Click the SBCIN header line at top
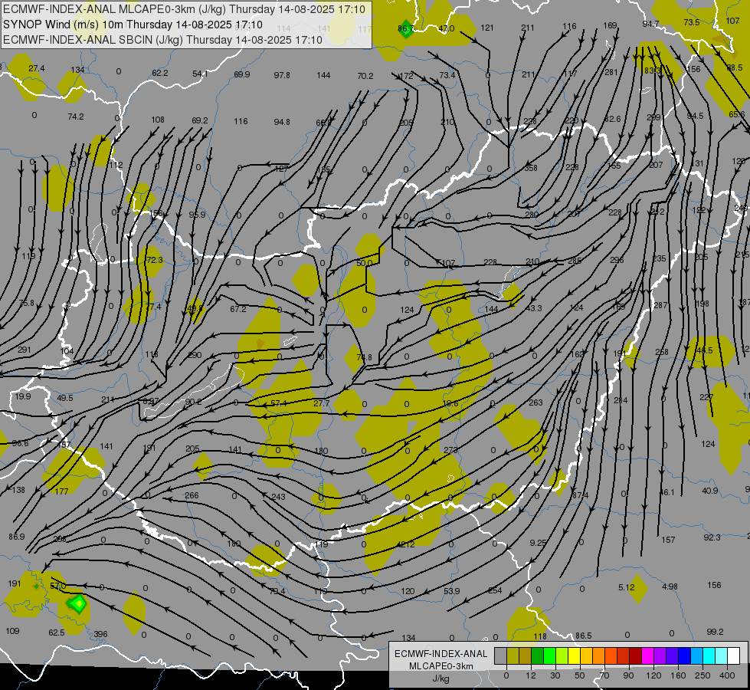Image resolution: width=750 pixels, height=690 pixels. tap(162, 39)
